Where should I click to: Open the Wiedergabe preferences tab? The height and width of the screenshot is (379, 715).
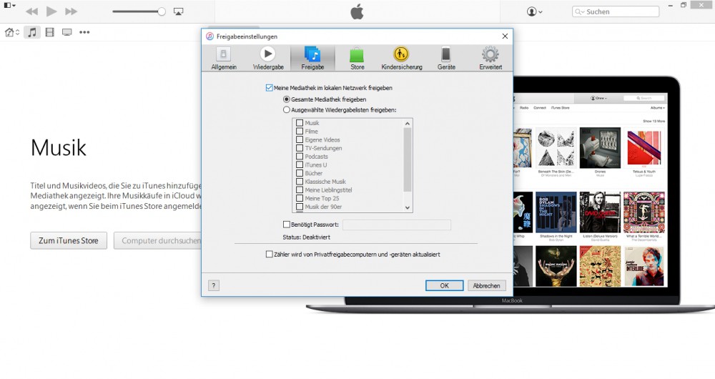[268, 58]
